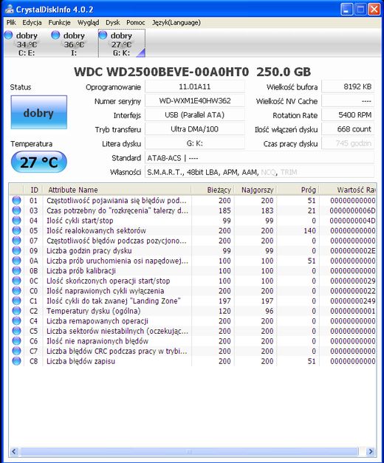Click the horizontal scrollbar thumb
Screen dimensions: 384x463
click(x=189, y=451)
